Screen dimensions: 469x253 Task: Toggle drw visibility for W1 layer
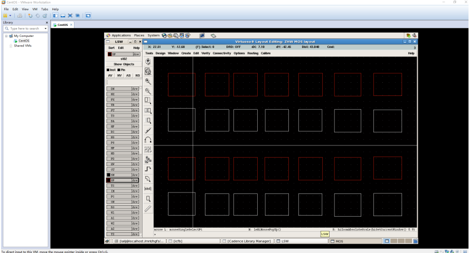tap(135, 212)
